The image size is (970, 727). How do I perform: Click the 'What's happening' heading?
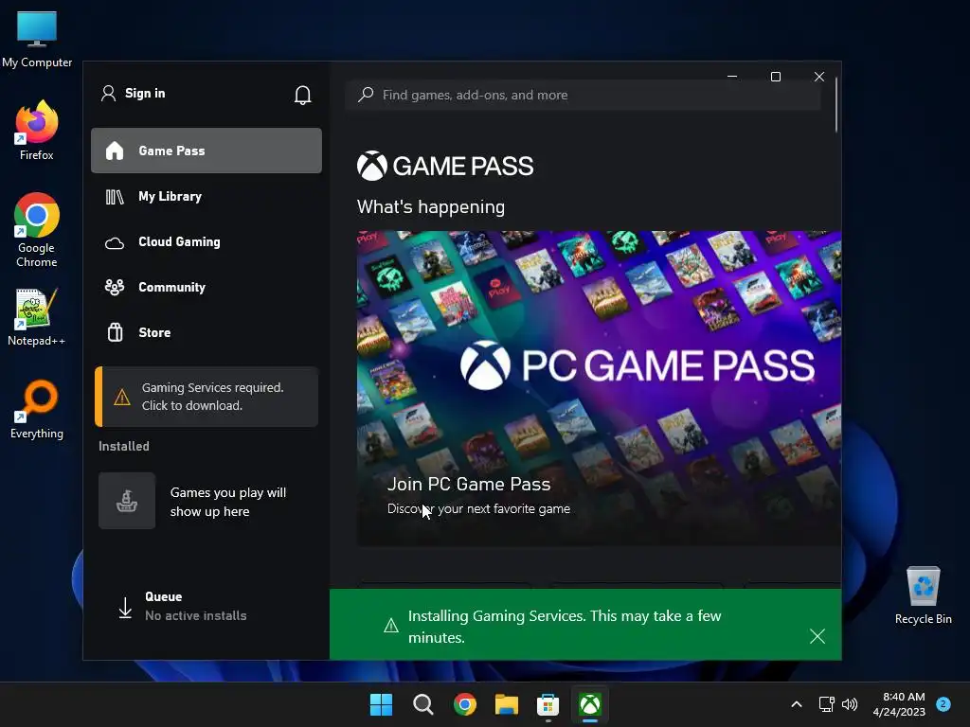point(431,207)
